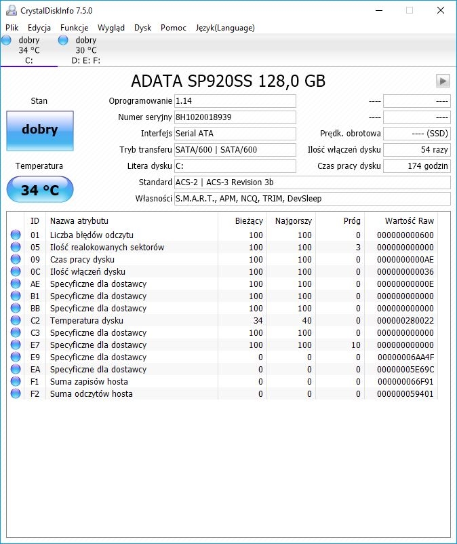Click the Interfejs field Serial ATA
Image resolution: width=457 pixels, height=544 pixels.
pyautogui.click(x=235, y=134)
